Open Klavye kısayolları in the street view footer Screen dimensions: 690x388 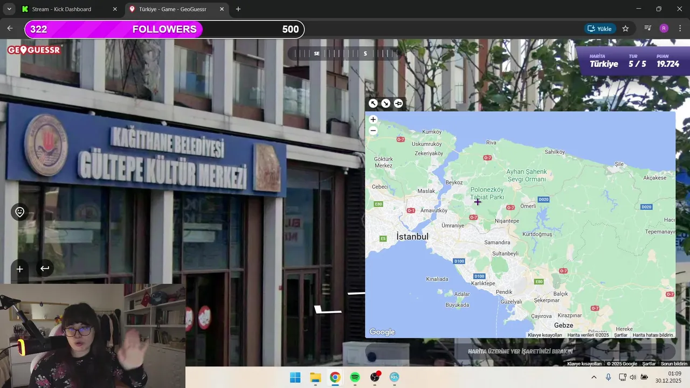click(x=584, y=364)
